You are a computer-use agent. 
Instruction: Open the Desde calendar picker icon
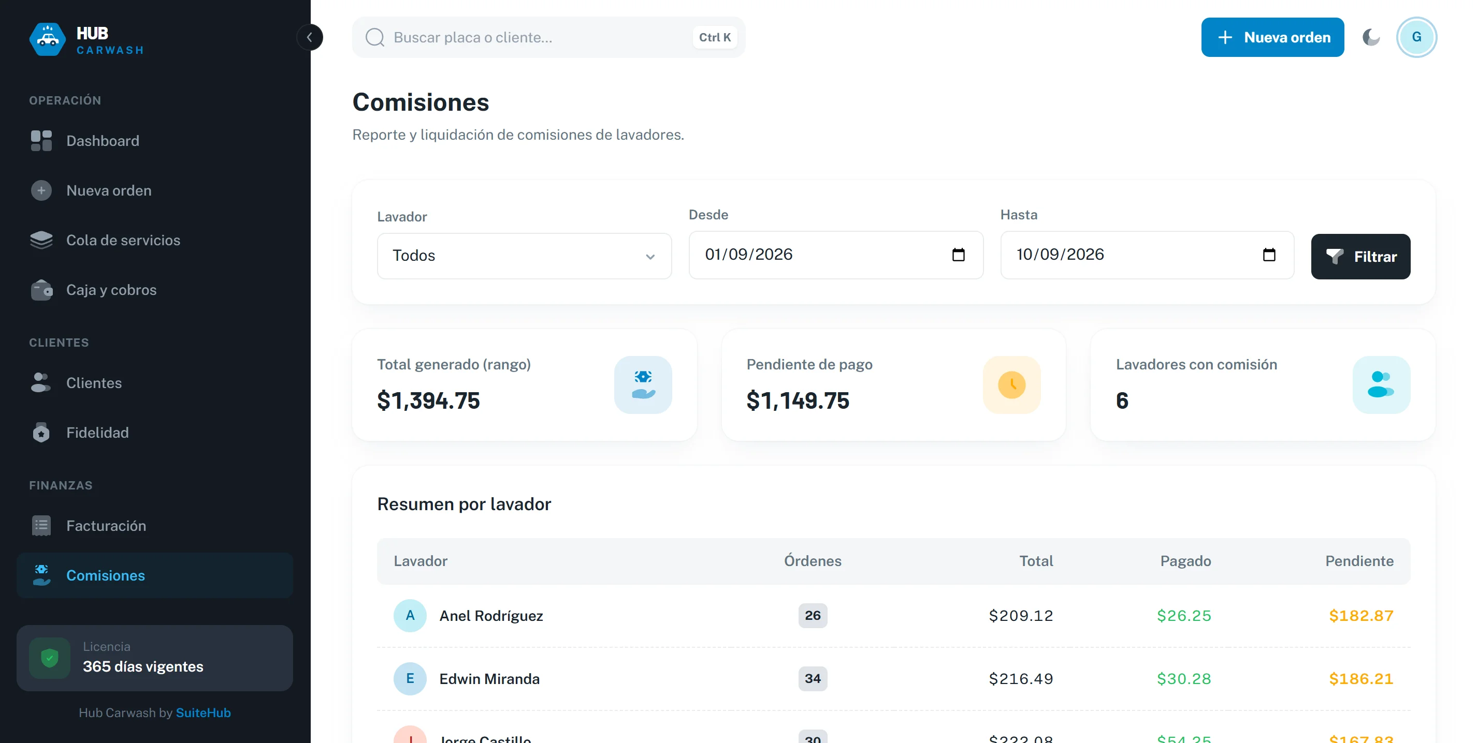(x=958, y=255)
